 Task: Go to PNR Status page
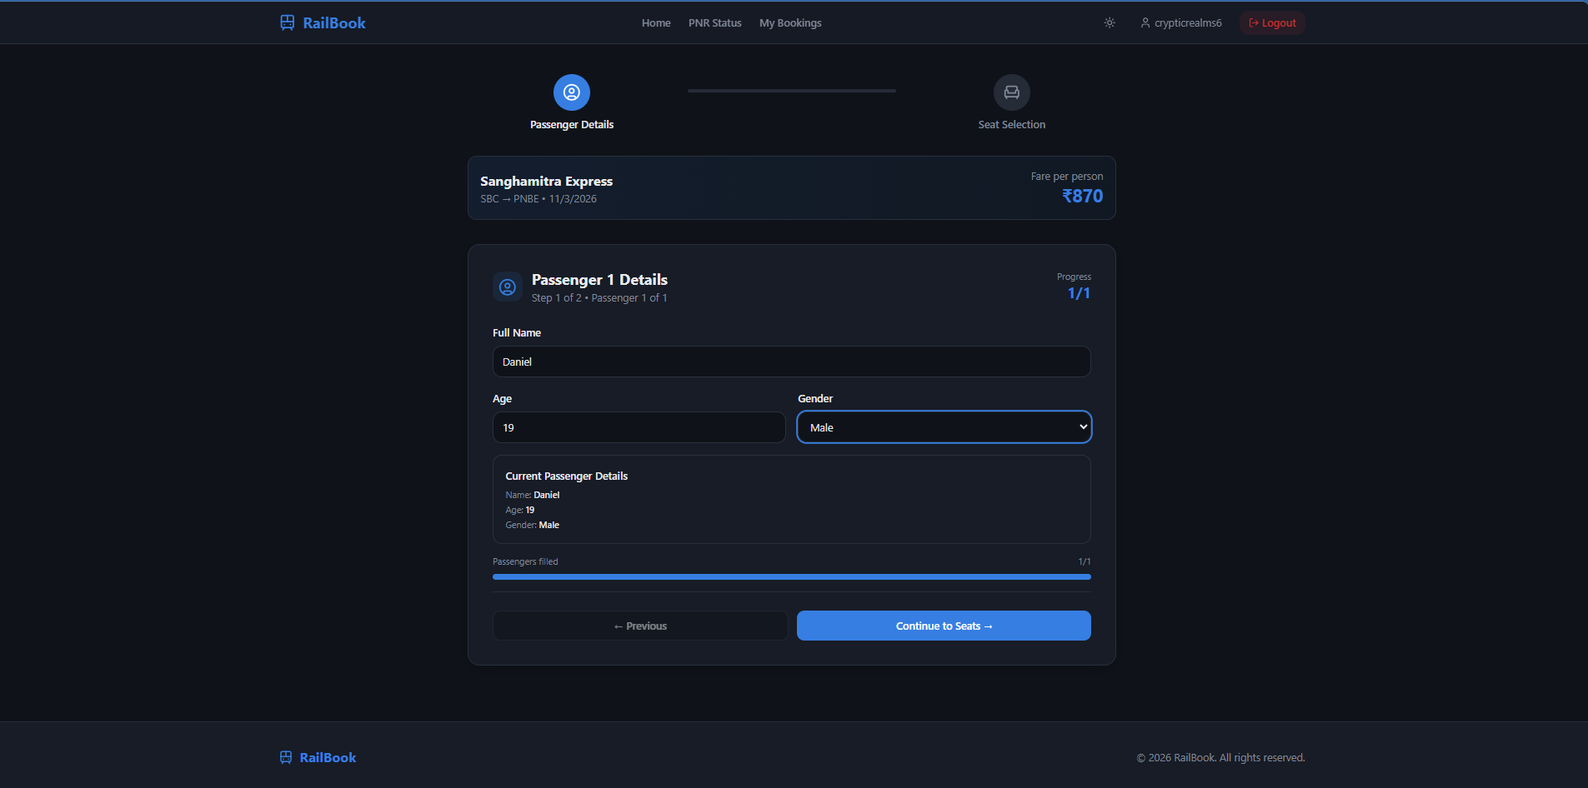coord(715,22)
